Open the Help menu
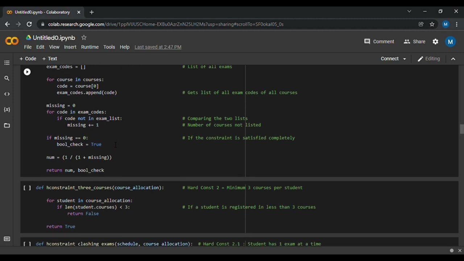Screen dimensions: 464x261 click(x=124, y=47)
